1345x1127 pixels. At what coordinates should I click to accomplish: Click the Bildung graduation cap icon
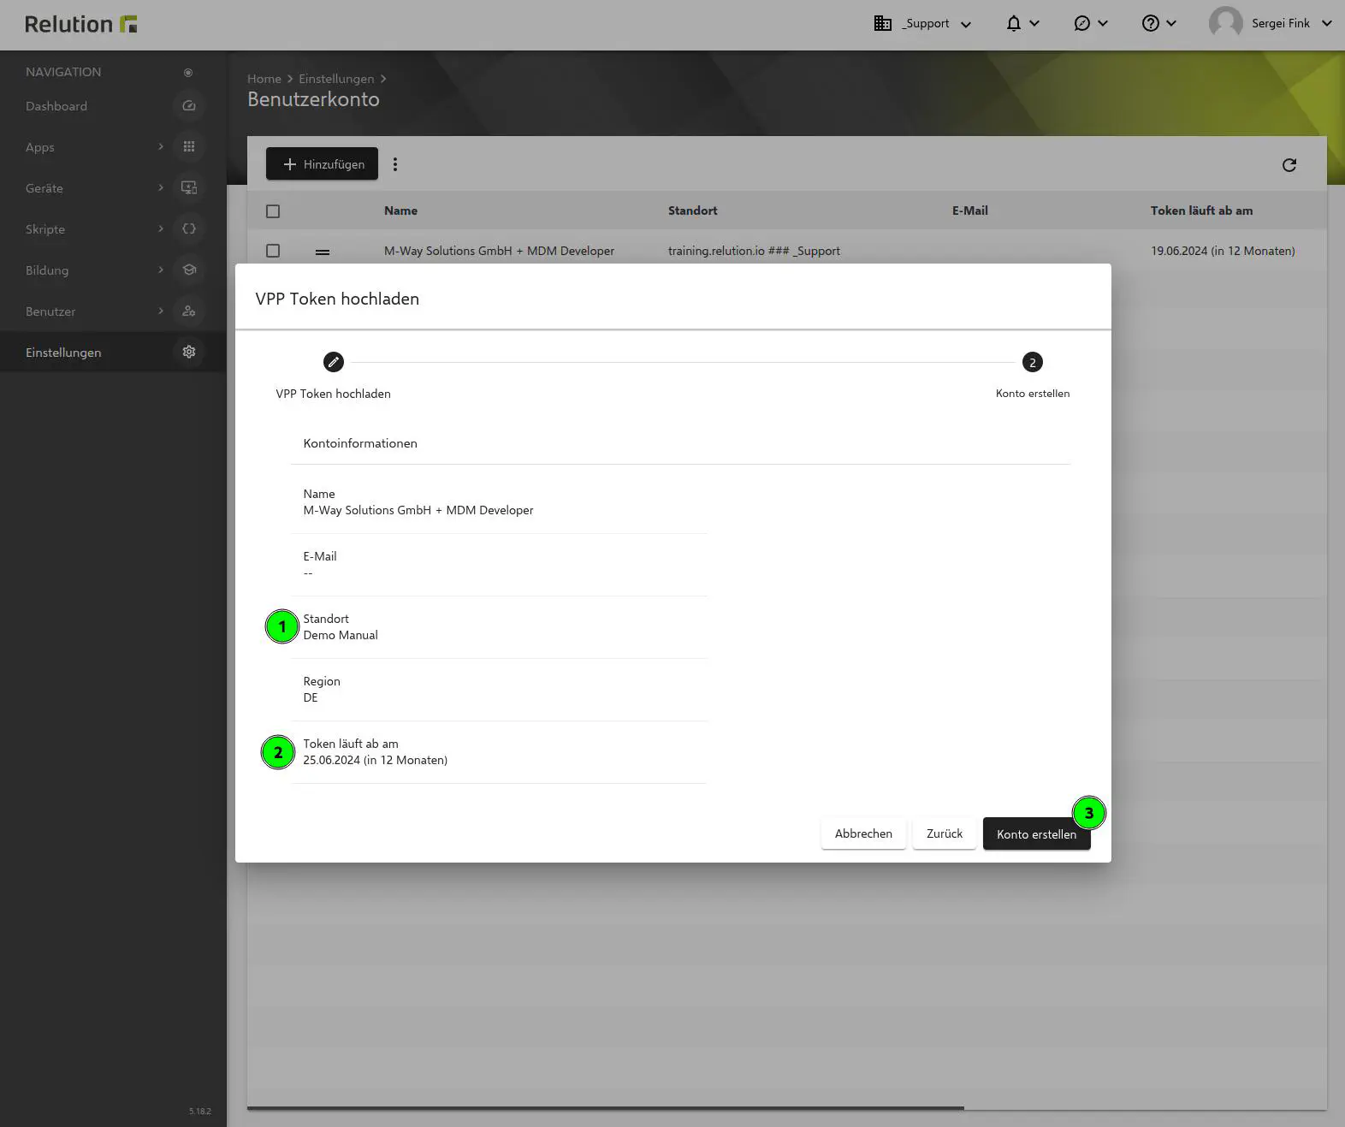pos(189,270)
